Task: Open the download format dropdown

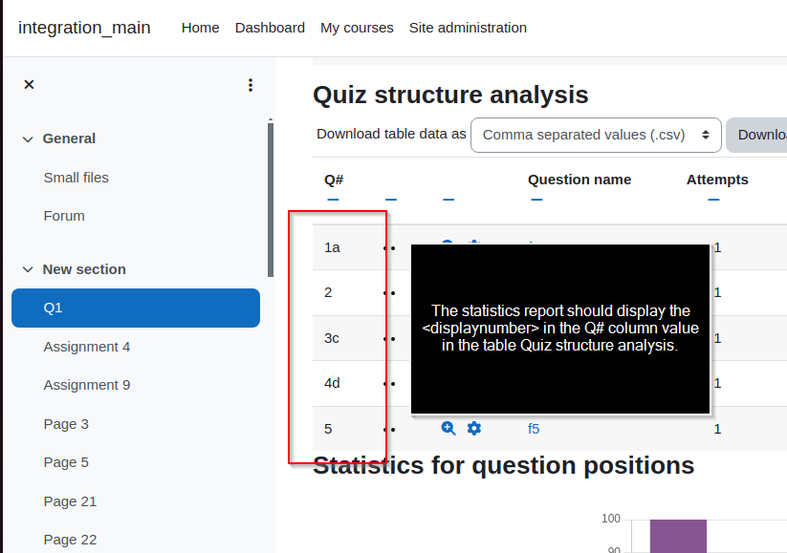Action: click(596, 135)
